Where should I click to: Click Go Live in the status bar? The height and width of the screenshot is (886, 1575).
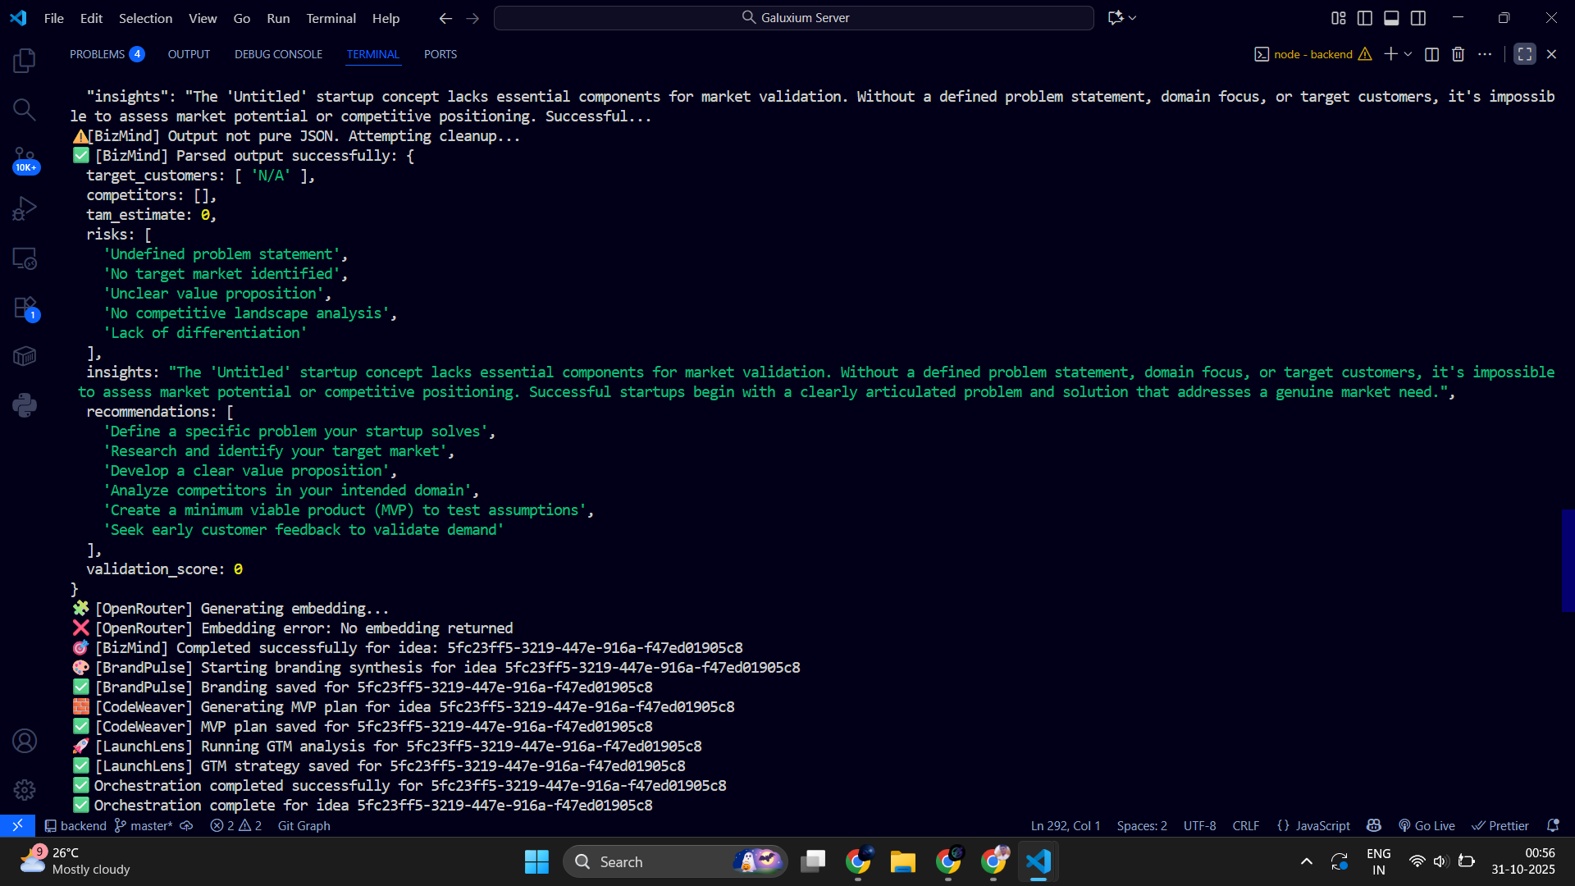(x=1427, y=825)
